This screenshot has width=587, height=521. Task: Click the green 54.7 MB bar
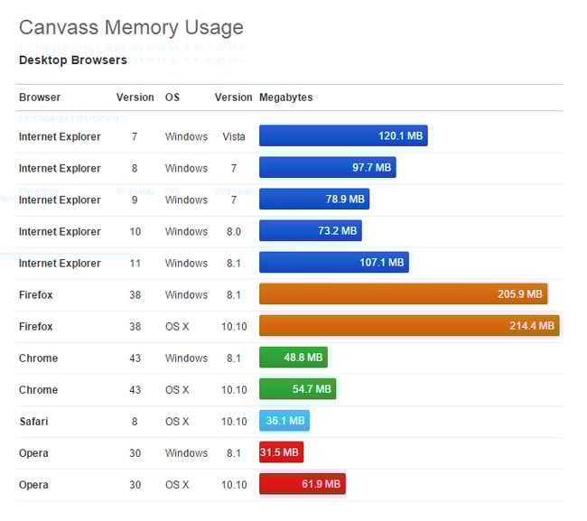coord(297,389)
